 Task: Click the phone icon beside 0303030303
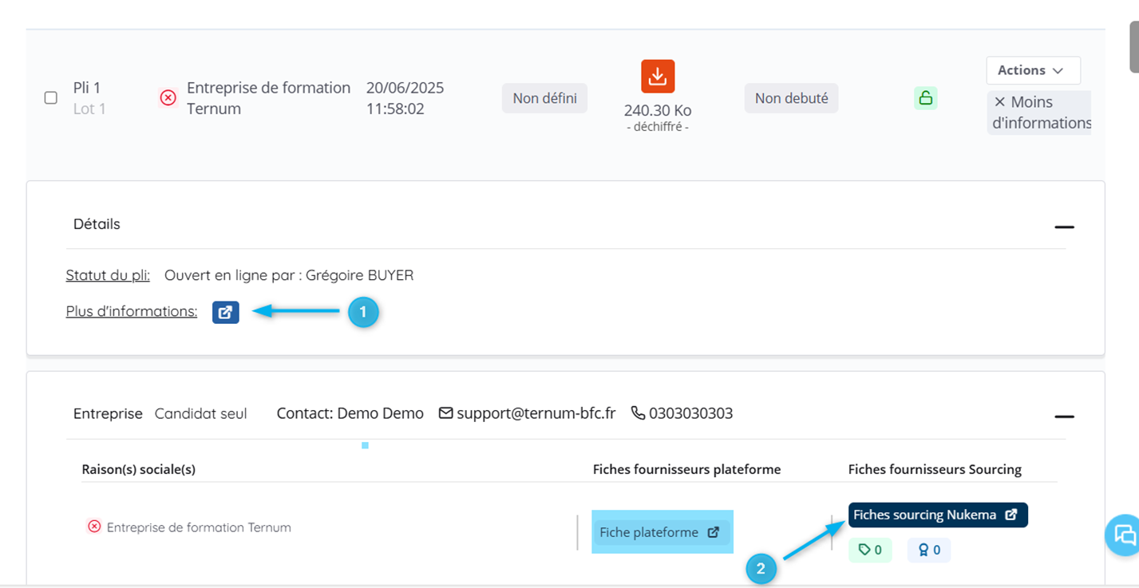(x=638, y=413)
